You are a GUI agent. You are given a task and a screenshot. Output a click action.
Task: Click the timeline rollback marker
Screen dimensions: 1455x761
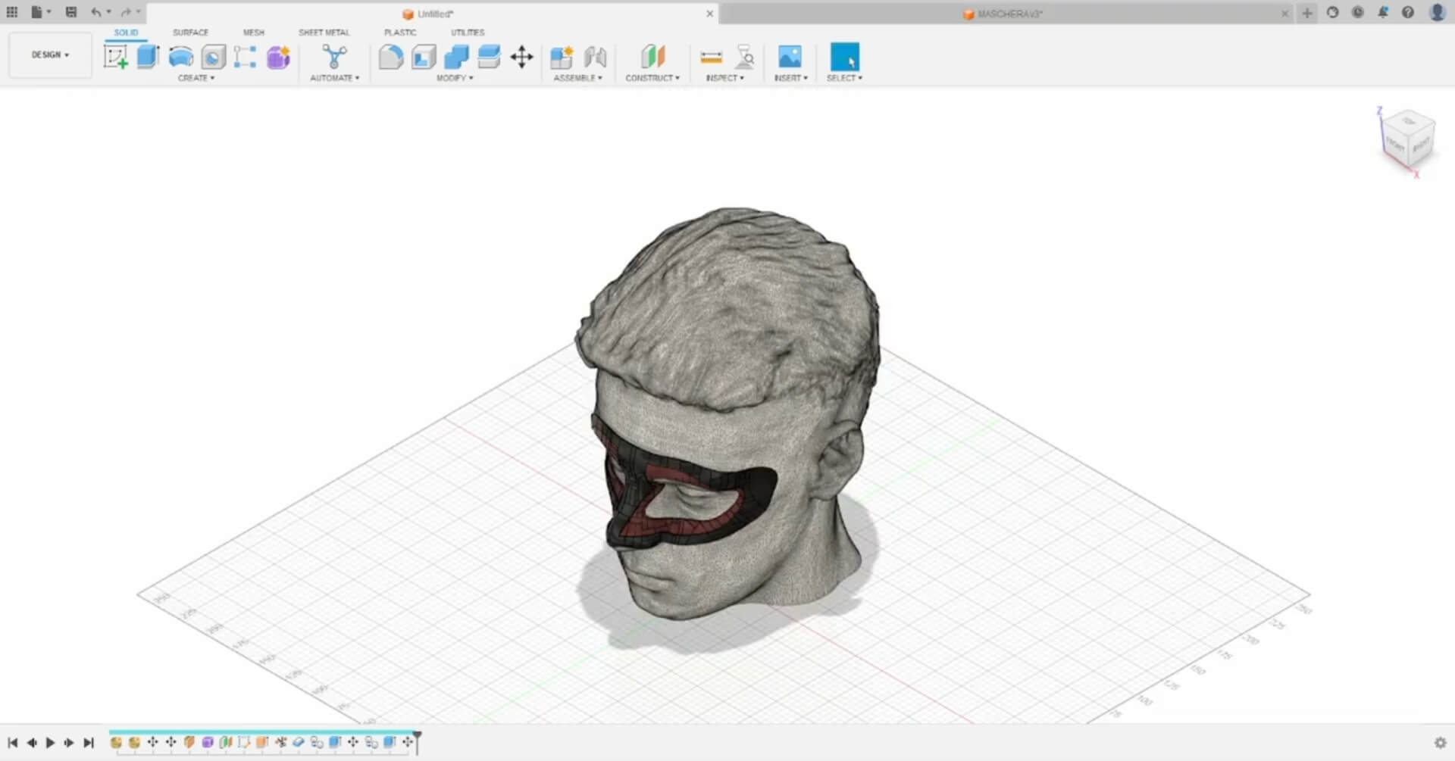[417, 741]
